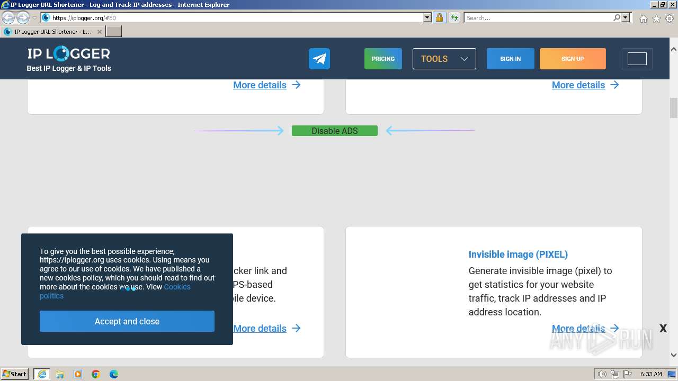Click the page scrollbar down arrow
678x381 pixels.
click(674, 355)
